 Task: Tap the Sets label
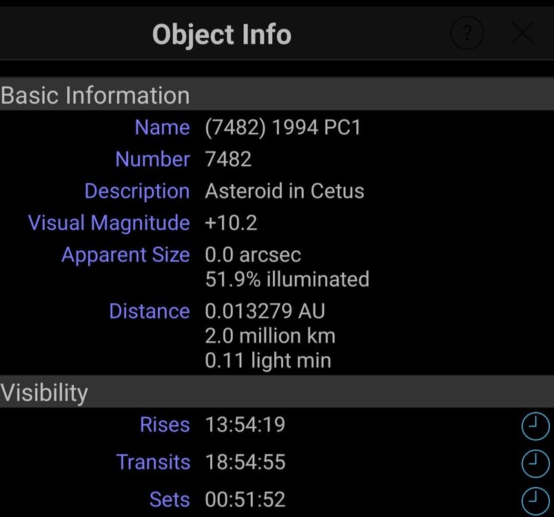(169, 499)
